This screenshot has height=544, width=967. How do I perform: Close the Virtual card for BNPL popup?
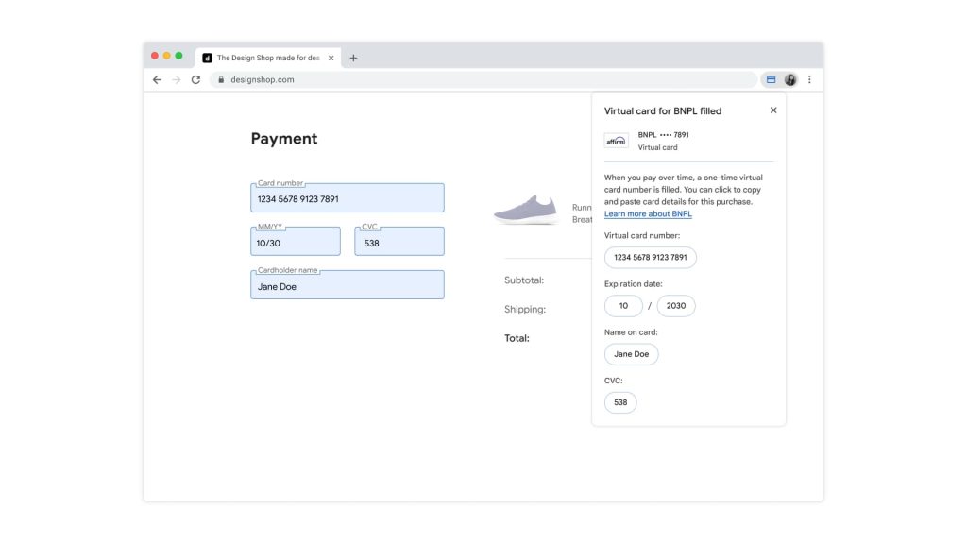773,110
